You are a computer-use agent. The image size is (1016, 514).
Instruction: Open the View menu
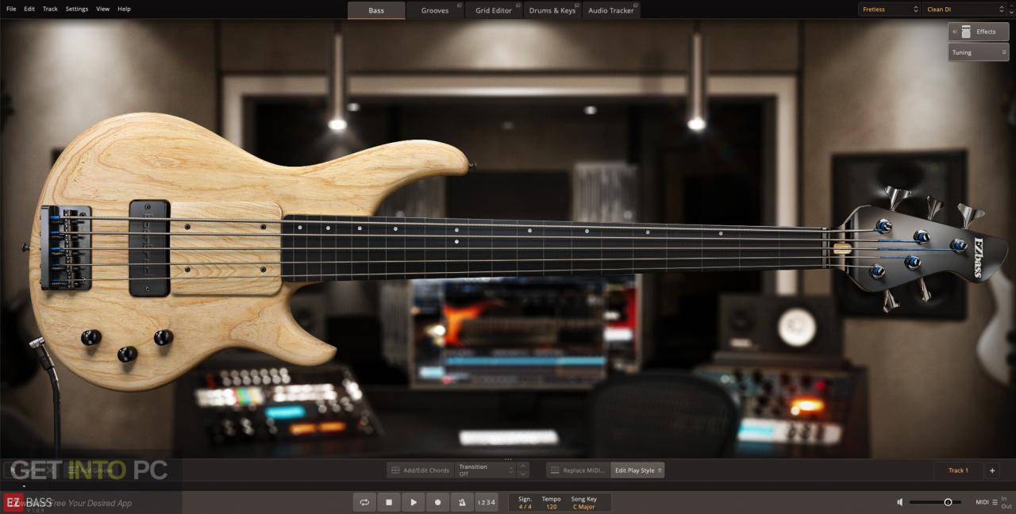[103, 9]
